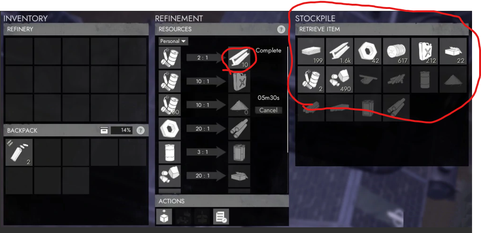Select the barrel 3 : 1 recipe input
Viewport: 481px width, 233px height.
coord(170,152)
